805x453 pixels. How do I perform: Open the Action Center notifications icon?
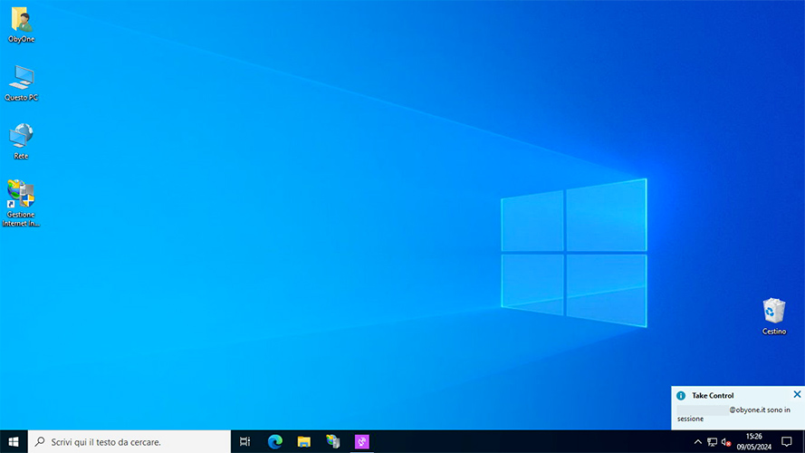point(787,442)
